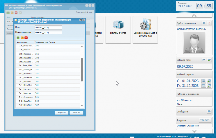
Task: Click period start text С 01.01.2026
Action: (x=188, y=81)
